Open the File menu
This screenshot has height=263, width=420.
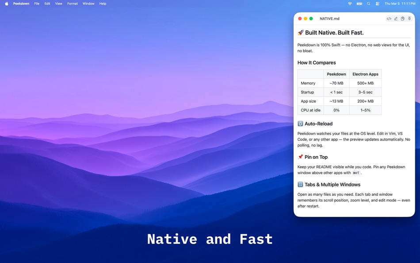pyautogui.click(x=37, y=4)
